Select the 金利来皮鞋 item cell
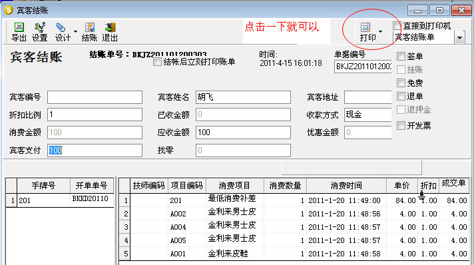The width and height of the screenshot is (474, 265). [x=234, y=254]
